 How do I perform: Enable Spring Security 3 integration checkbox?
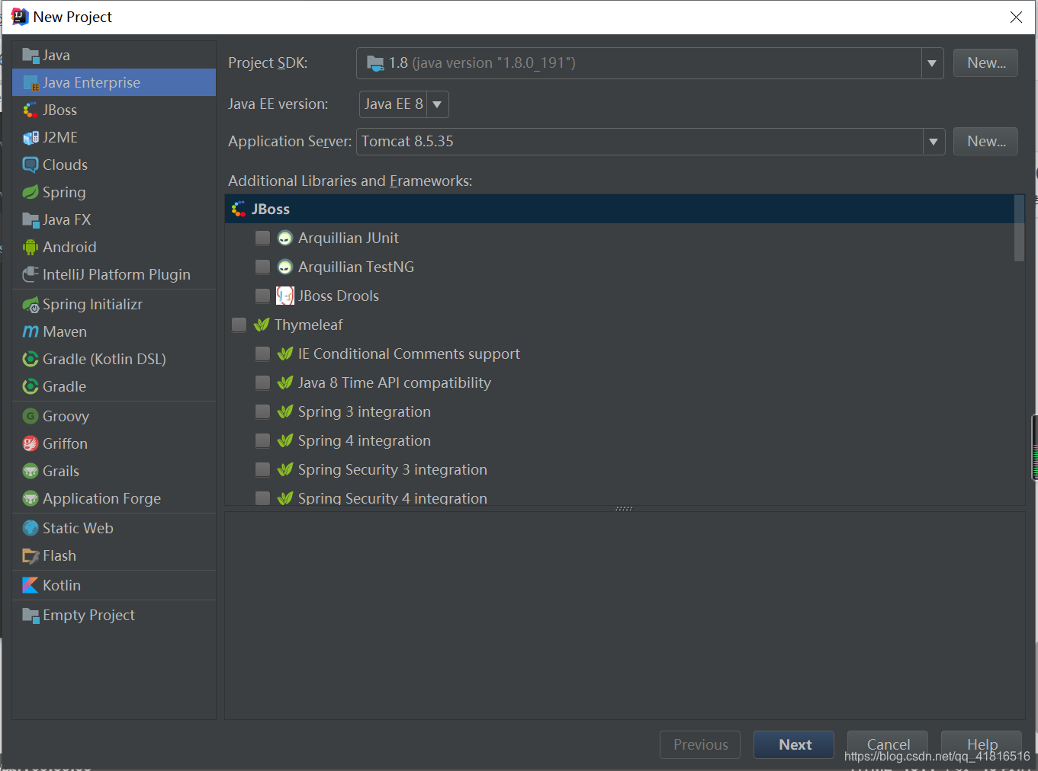point(262,469)
